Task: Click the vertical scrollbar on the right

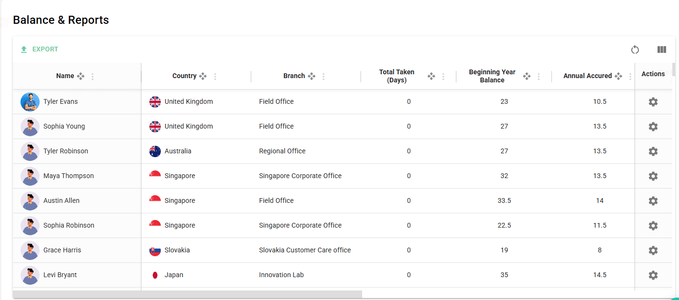Action: (674, 70)
